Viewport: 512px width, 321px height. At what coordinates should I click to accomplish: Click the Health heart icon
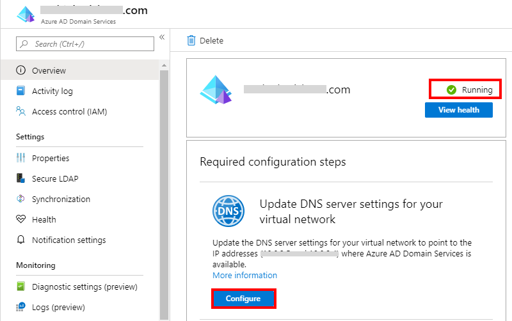[x=20, y=219]
